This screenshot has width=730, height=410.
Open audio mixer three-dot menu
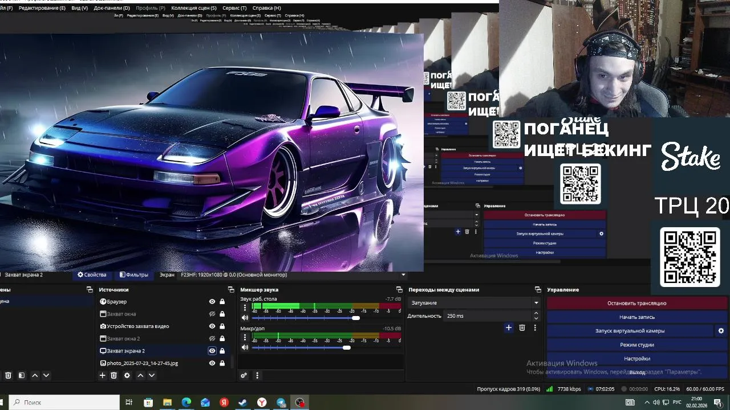(257, 375)
